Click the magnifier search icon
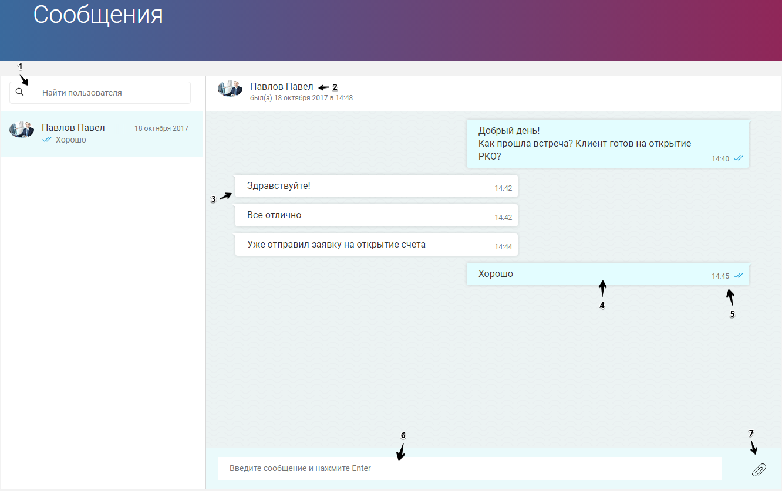 pyautogui.click(x=19, y=92)
